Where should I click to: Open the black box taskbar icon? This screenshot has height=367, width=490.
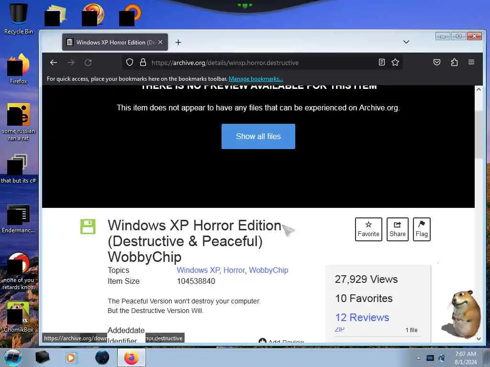[42, 357]
